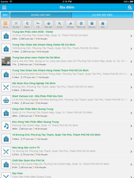This screenshot has width=134, height=178.
Task: Tap the 3:16 PM status bar clock
Action: click(67, 1)
